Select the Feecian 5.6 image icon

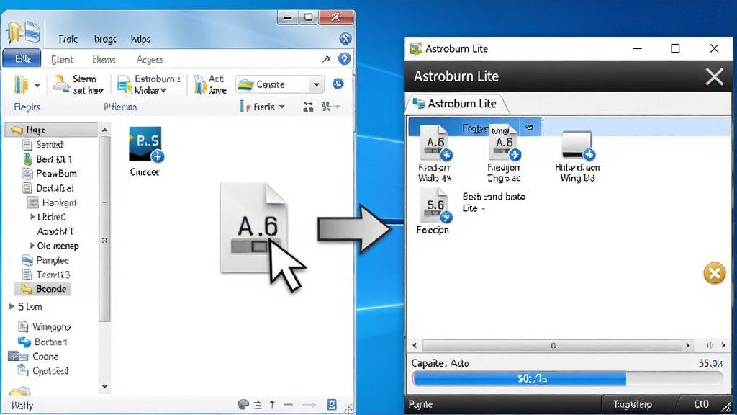point(435,205)
